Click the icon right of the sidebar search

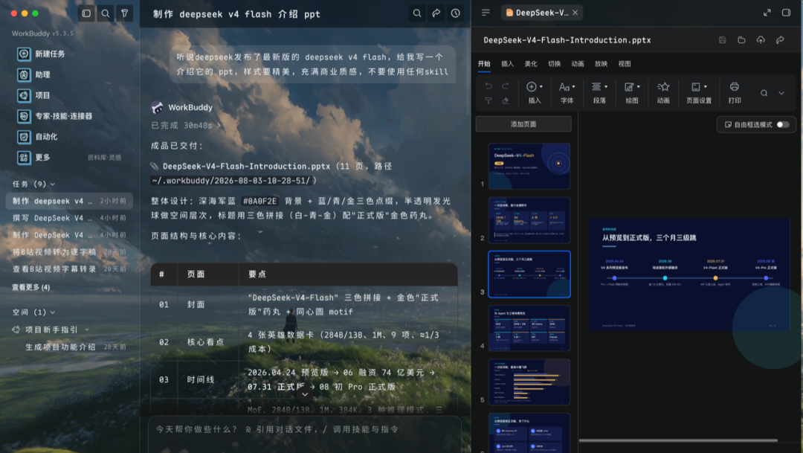click(x=124, y=13)
